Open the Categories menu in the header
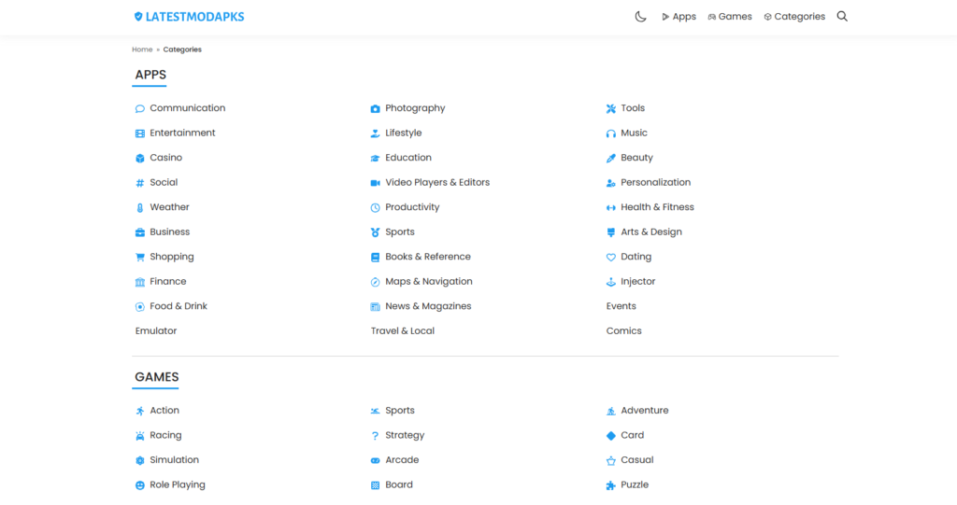Viewport: 957px width, 505px height. point(794,17)
